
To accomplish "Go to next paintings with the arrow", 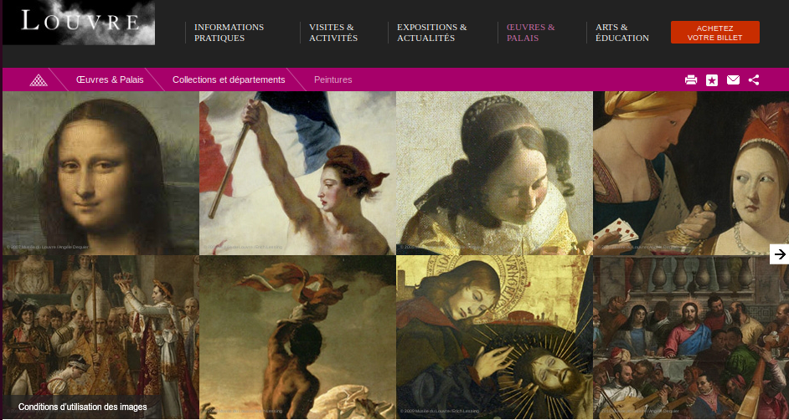I will pyautogui.click(x=780, y=254).
